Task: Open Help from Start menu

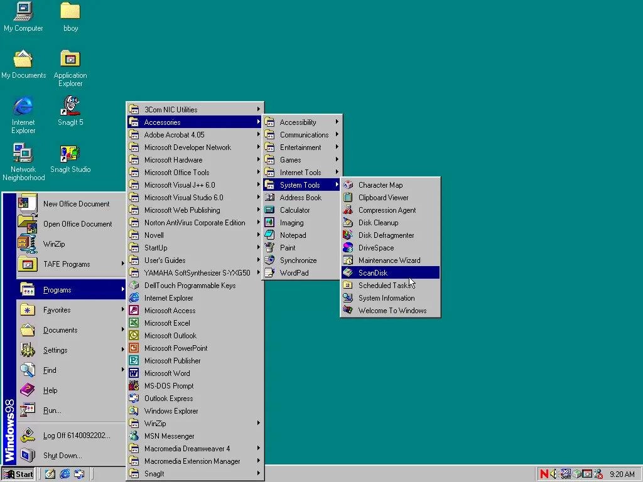Action: (72, 390)
